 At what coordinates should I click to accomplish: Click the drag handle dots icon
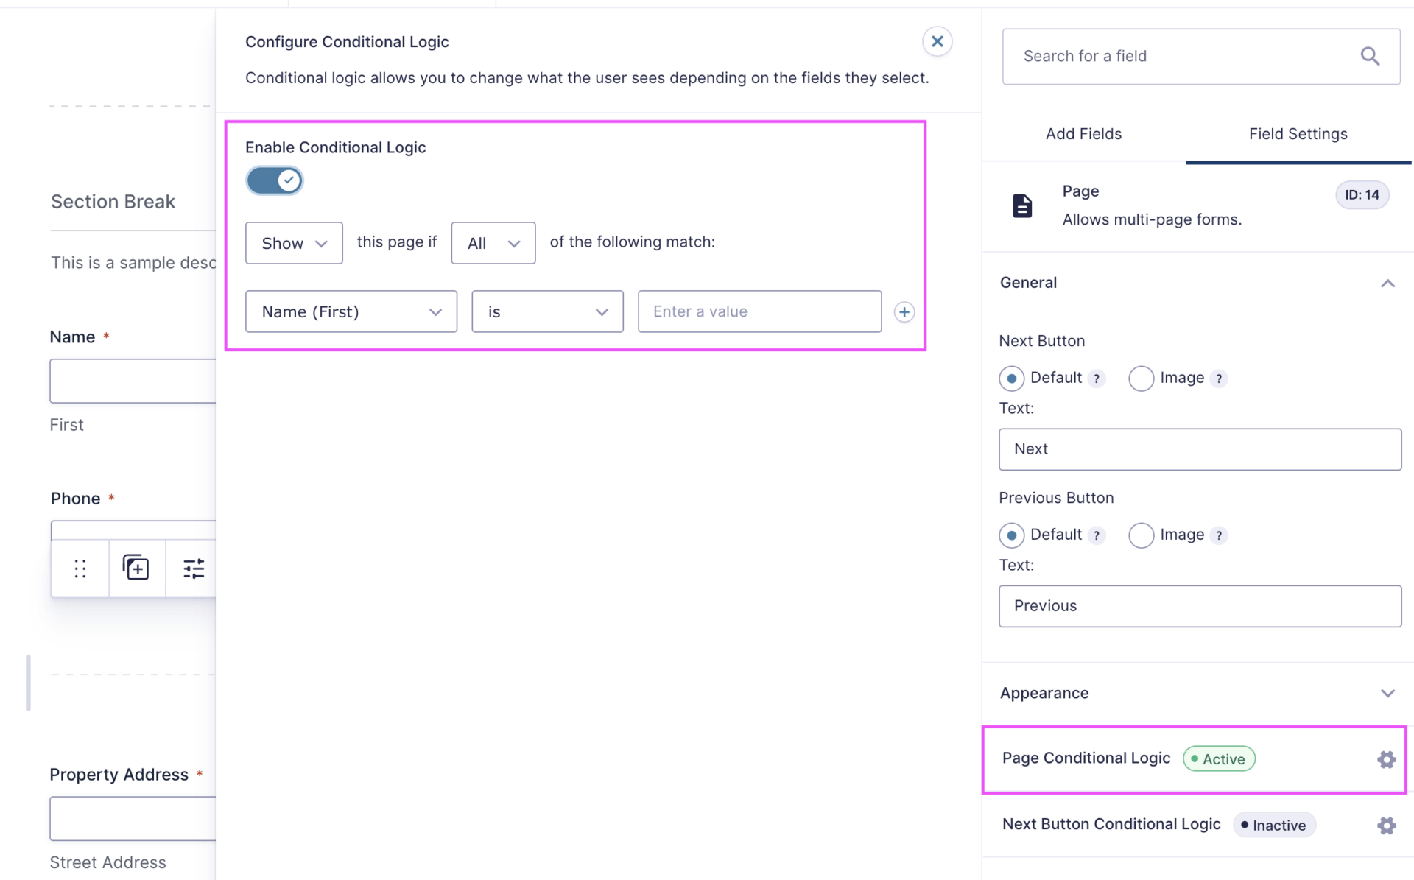tap(80, 569)
